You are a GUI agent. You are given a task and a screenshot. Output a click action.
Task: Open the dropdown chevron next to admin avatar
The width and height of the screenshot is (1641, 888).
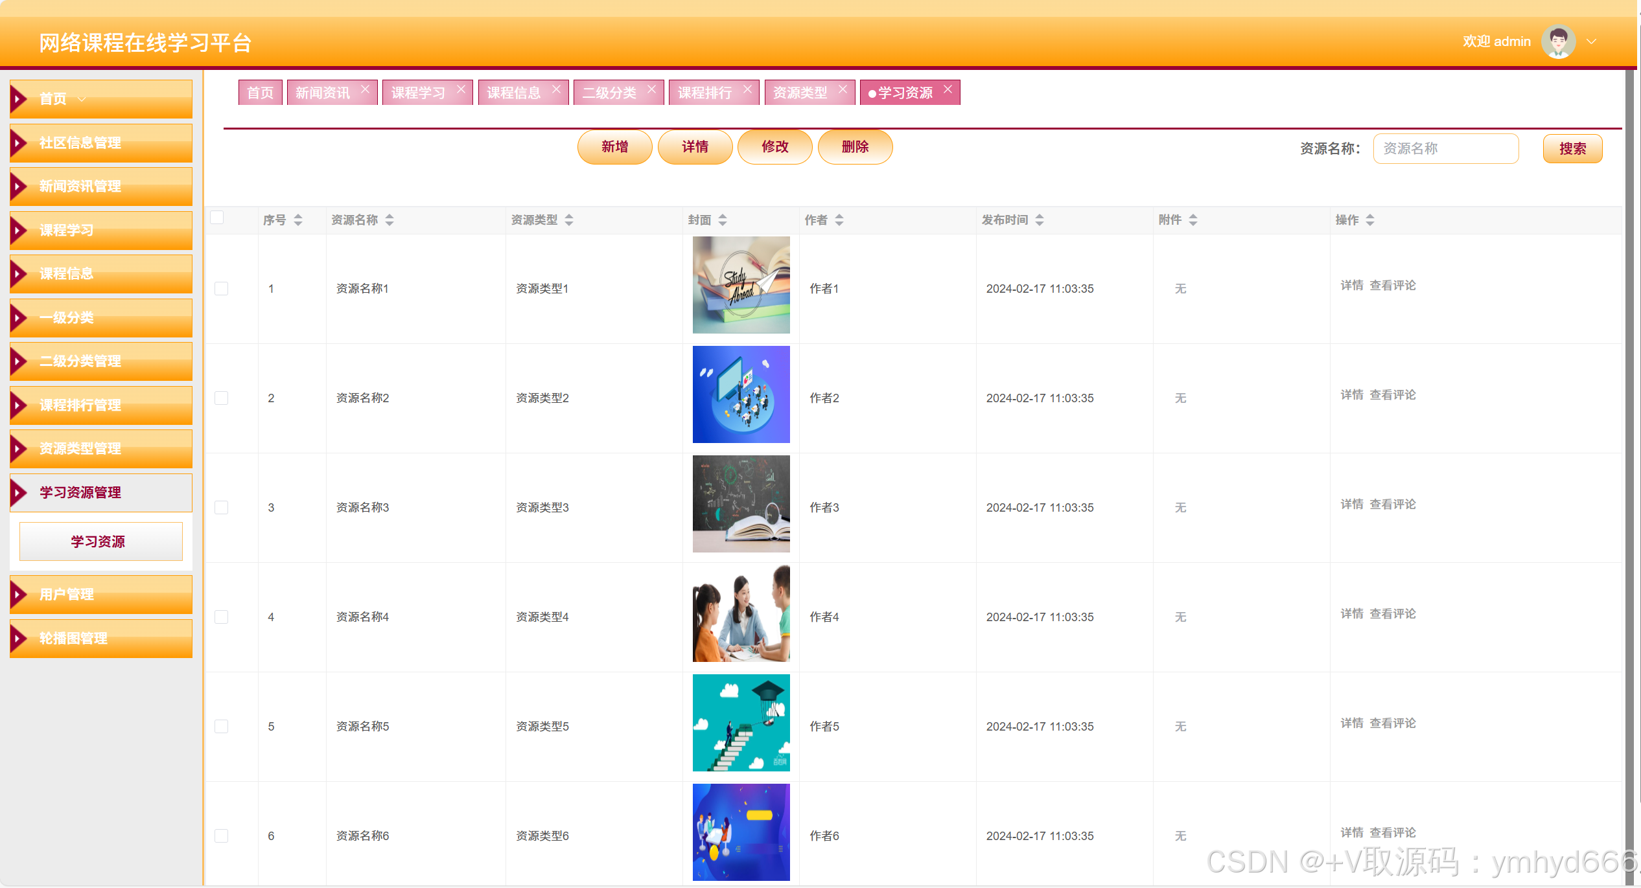click(1591, 42)
